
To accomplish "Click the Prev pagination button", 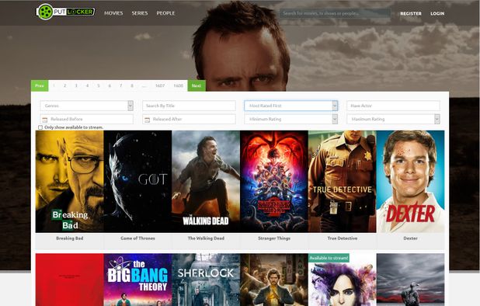I will pyautogui.click(x=40, y=85).
